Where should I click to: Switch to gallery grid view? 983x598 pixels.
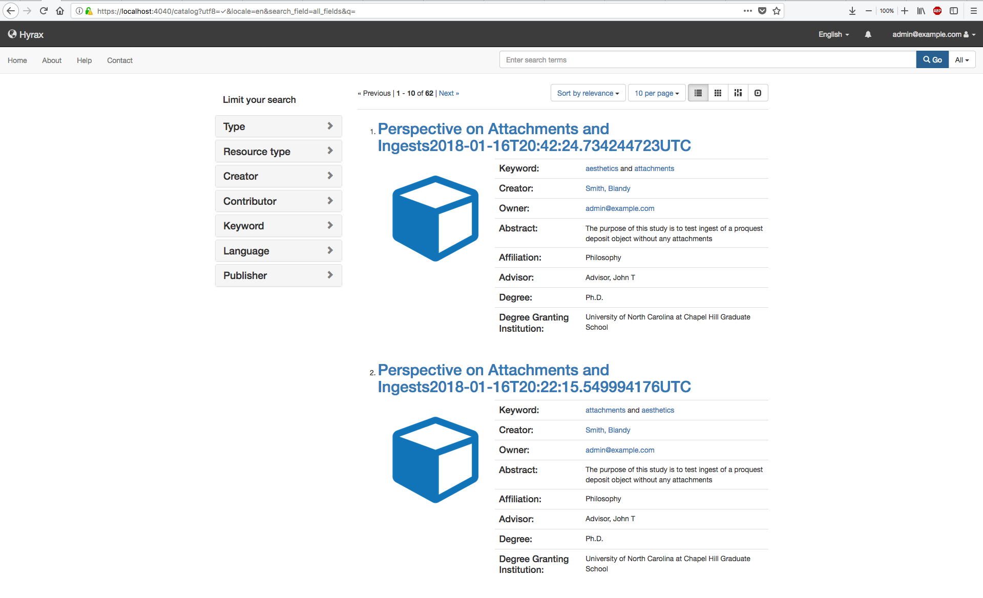pyautogui.click(x=718, y=93)
